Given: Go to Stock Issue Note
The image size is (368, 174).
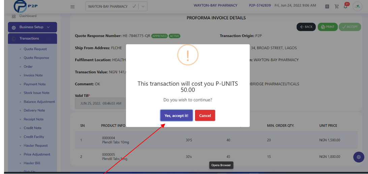Looking at the screenshot, I should coord(36,93).
